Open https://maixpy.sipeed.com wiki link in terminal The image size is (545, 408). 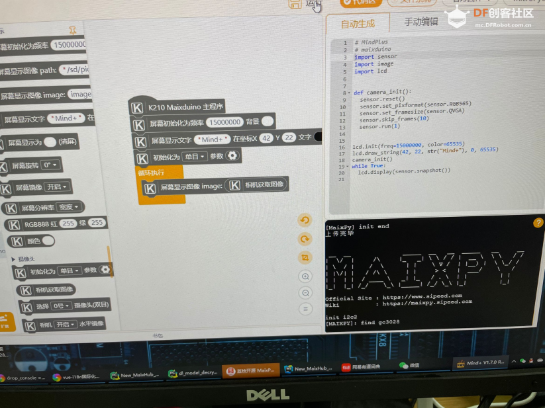(427, 303)
